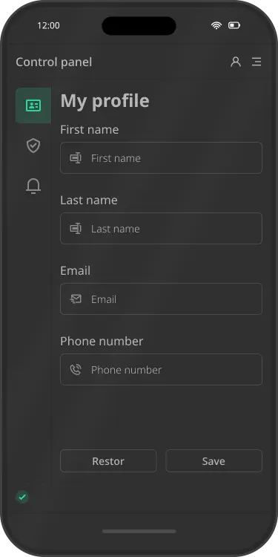Open the user account icon in header
Screen dimensions: 278x557
[236, 62]
